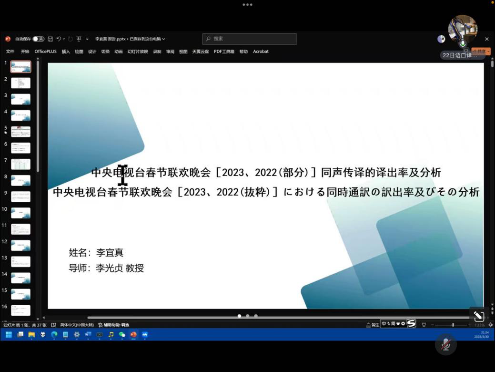The image size is (495, 372).
Task: Open the annotation pen tool button
Action: pyautogui.click(x=479, y=316)
